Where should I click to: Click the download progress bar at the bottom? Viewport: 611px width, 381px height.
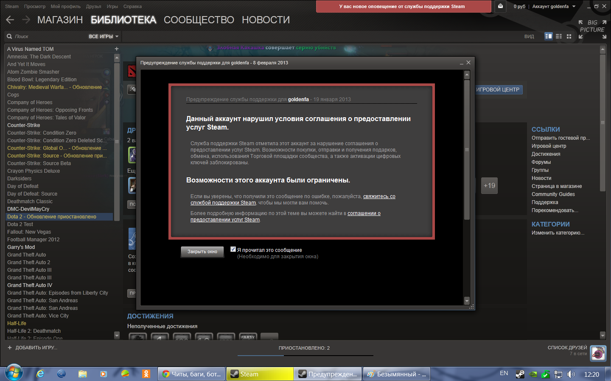305,355
